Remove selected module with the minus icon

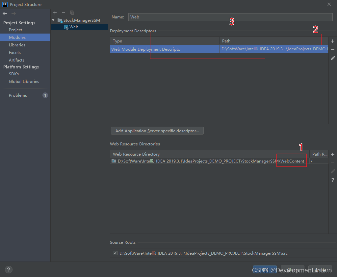pyautogui.click(x=64, y=13)
